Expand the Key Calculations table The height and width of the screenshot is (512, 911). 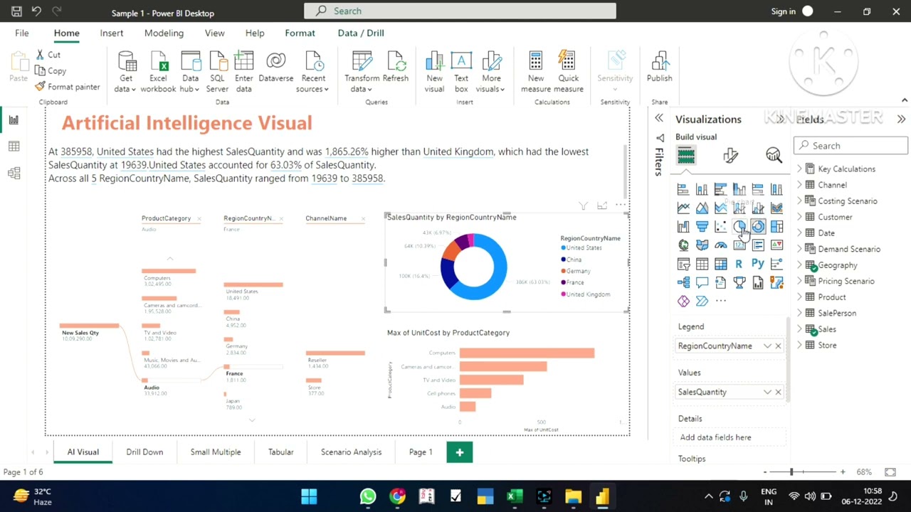(799, 169)
